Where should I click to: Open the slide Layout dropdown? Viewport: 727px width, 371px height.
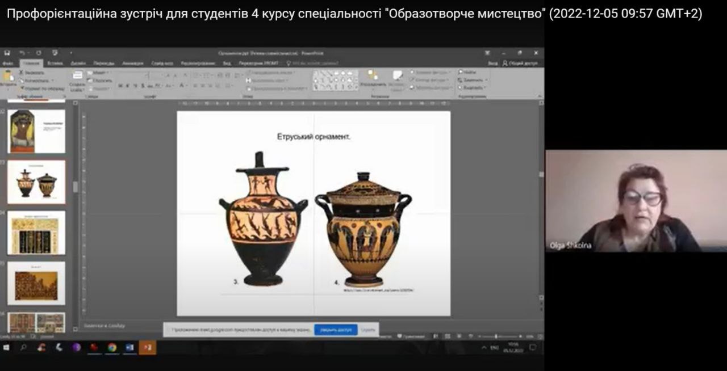click(x=99, y=73)
